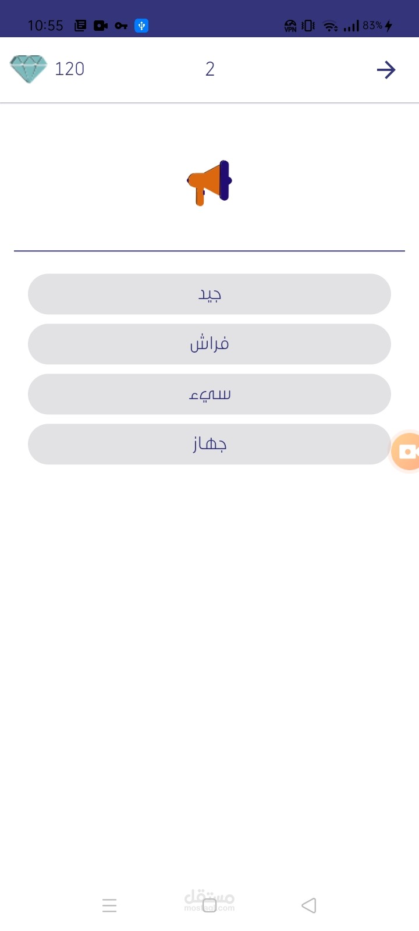
Task: Choose the answer سيء
Action: click(210, 395)
